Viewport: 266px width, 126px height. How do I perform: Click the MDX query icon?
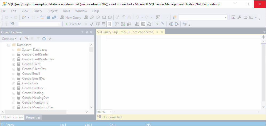click(x=92, y=17)
